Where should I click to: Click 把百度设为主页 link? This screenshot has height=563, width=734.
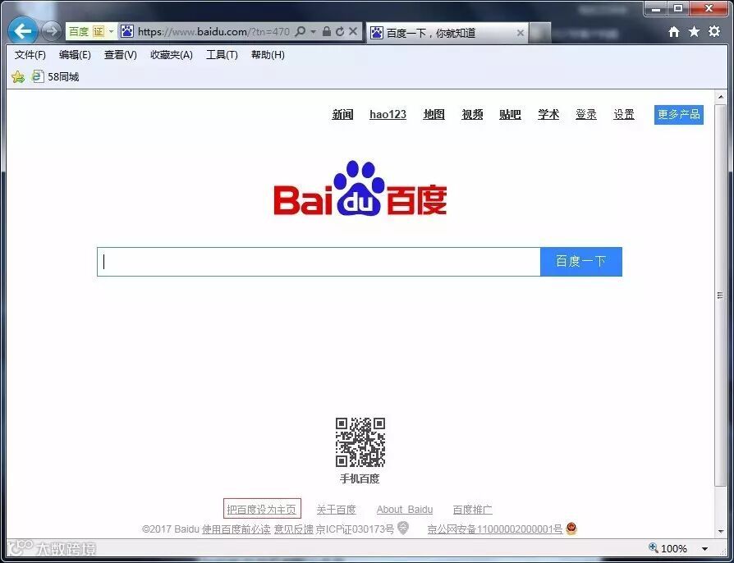click(x=262, y=509)
